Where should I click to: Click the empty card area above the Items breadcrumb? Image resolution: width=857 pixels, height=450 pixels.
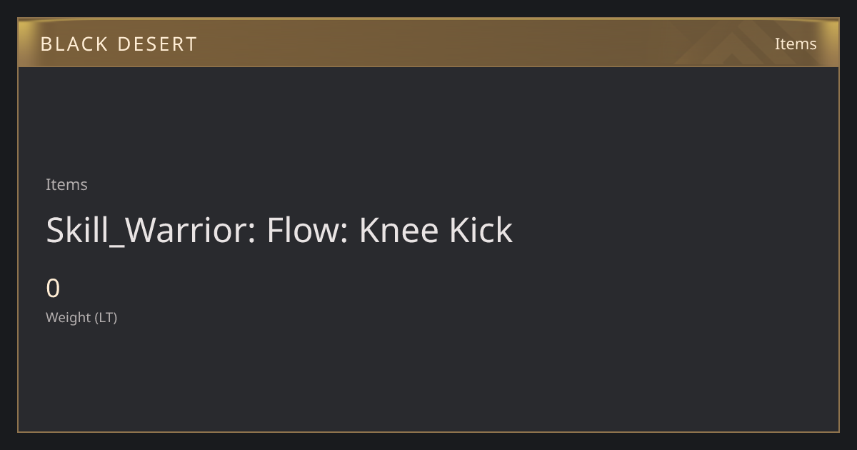pyautogui.click(x=428, y=121)
